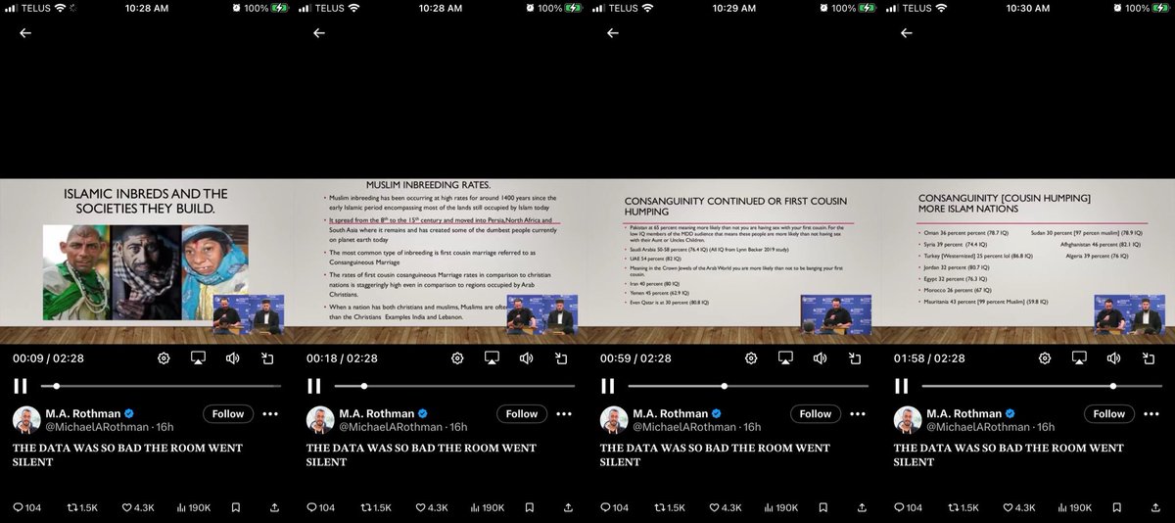Go back using arrow in the 00:59 screenshot
Viewport: 1175px width, 523px height.
coord(613,33)
